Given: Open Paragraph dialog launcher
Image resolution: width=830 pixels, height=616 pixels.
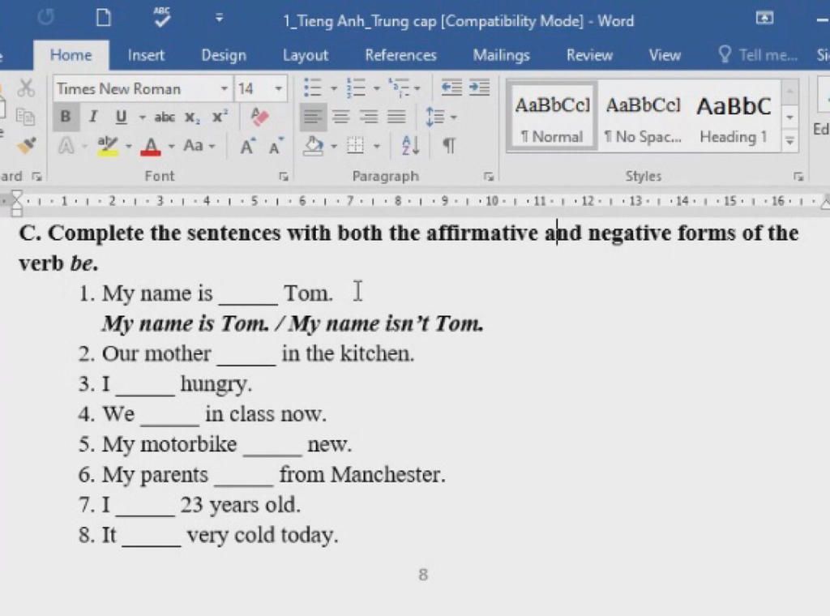Looking at the screenshot, I should coord(488,176).
